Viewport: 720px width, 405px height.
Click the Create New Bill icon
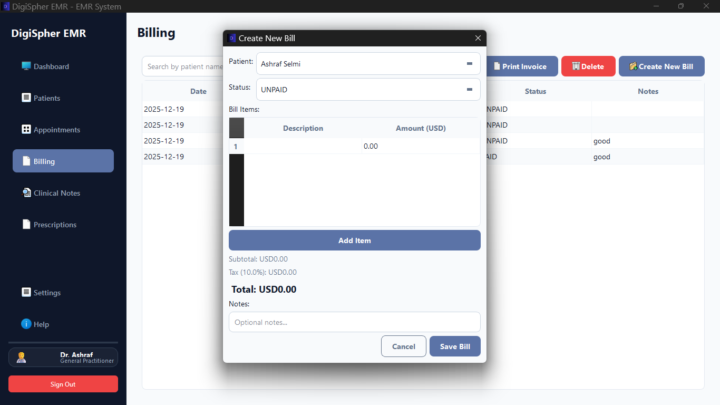(633, 66)
